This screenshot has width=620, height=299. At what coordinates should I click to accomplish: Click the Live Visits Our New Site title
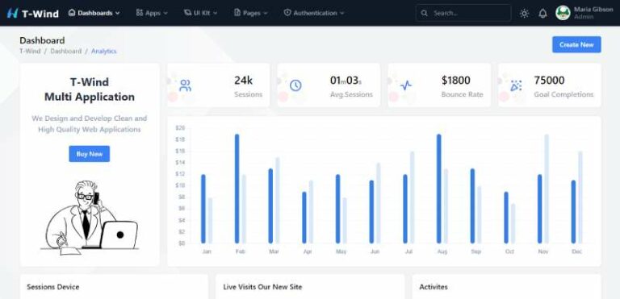click(x=262, y=287)
